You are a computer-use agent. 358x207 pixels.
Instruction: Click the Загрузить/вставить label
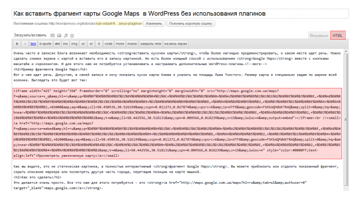coord(30,35)
